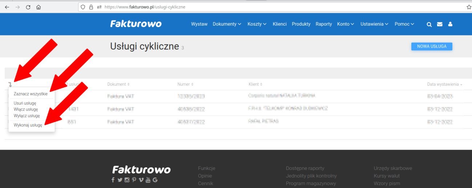Choose Włącz usługę in the popup menu
This screenshot has height=188, width=472.
pyautogui.click(x=26, y=109)
